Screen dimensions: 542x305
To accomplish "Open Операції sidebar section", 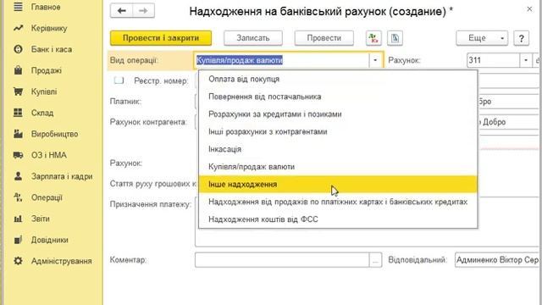I will (x=47, y=197).
